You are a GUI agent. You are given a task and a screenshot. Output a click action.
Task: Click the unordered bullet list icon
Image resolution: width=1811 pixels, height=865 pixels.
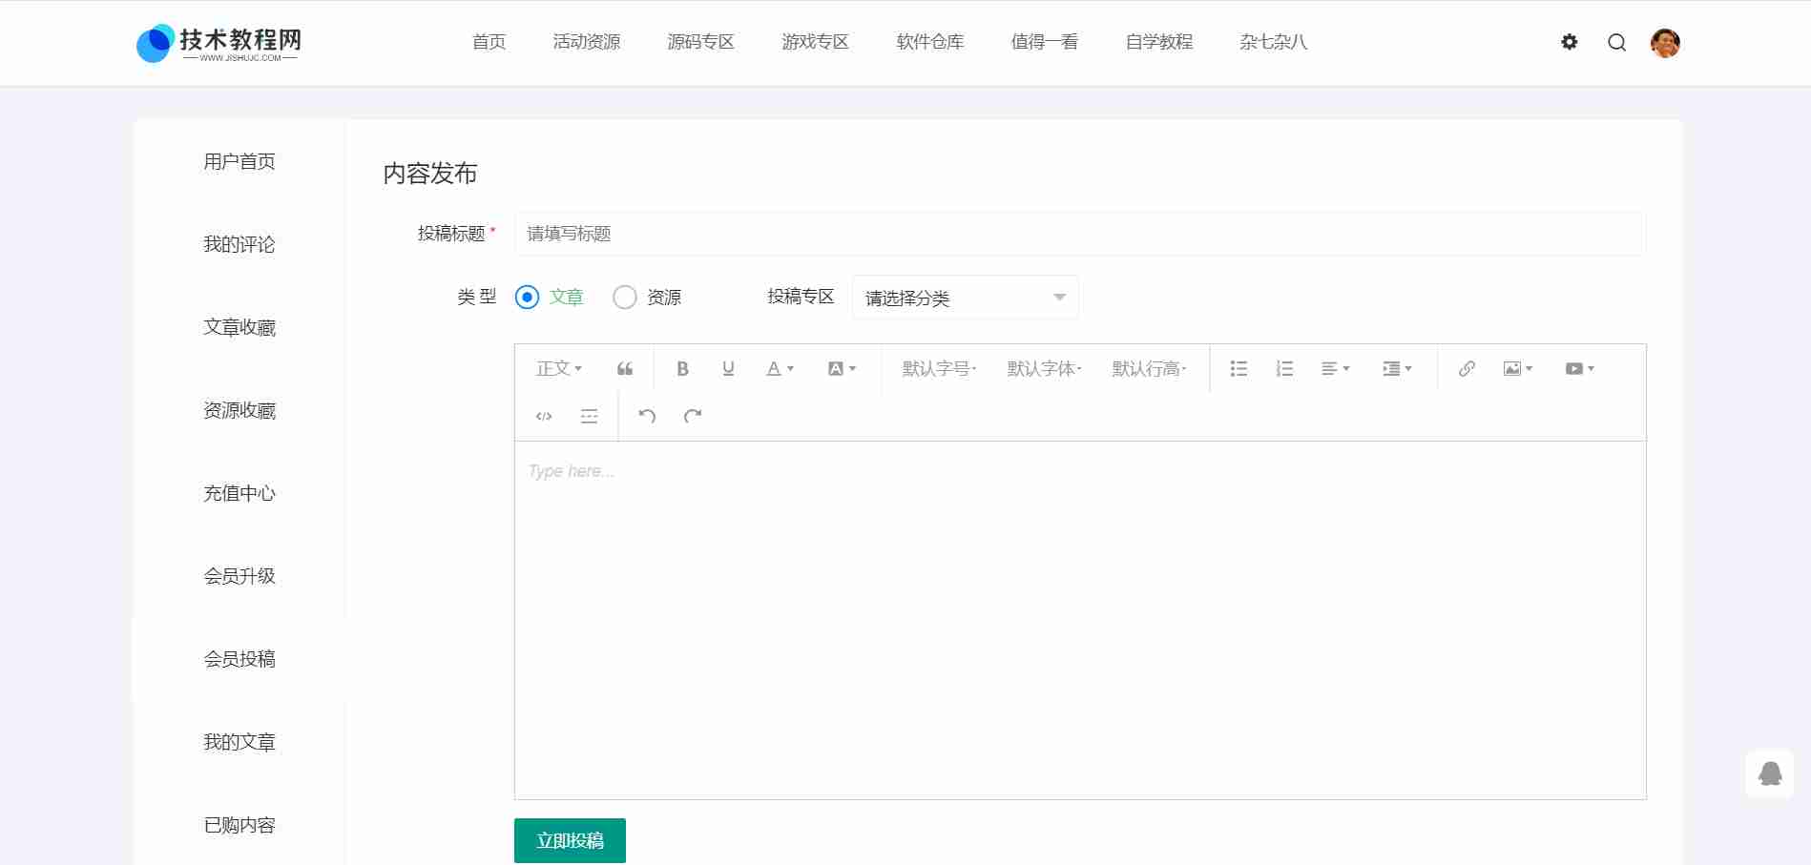click(1239, 369)
